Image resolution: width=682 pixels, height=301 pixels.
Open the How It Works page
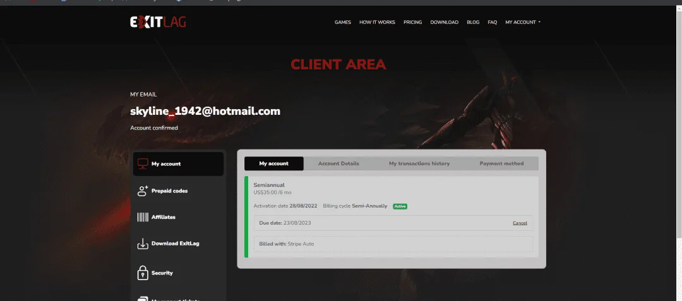pos(377,22)
